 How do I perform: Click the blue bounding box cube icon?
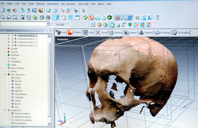70,17
